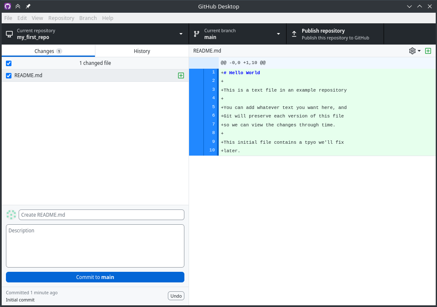437x307 pixels.
Task: Click the '+later.' diff line text
Action: [x=231, y=151]
